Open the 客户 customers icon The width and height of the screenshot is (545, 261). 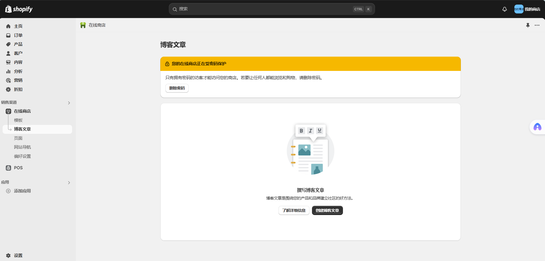[x=8, y=53]
